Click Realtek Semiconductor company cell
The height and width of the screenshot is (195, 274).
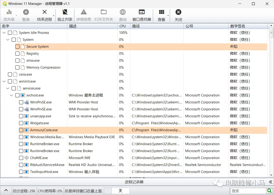pyautogui.click(x=203, y=165)
